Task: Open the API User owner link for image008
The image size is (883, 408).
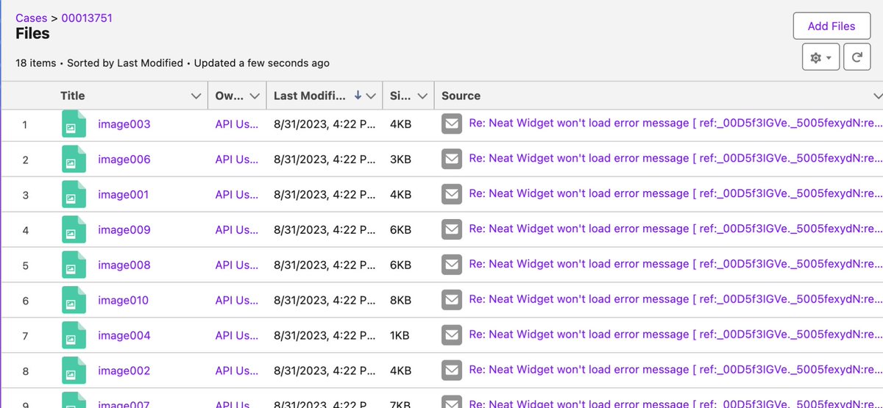Action: click(237, 265)
